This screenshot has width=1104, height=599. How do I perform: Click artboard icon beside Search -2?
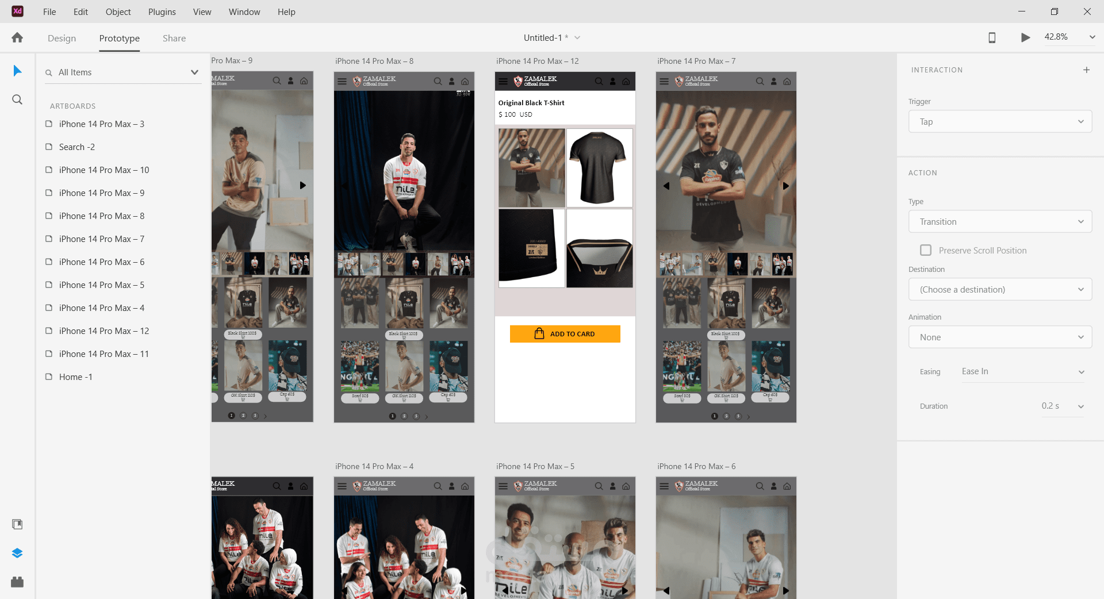point(49,147)
